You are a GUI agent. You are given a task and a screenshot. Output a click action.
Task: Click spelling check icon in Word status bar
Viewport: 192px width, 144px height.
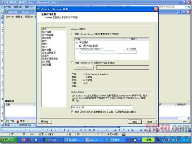pos(124,134)
